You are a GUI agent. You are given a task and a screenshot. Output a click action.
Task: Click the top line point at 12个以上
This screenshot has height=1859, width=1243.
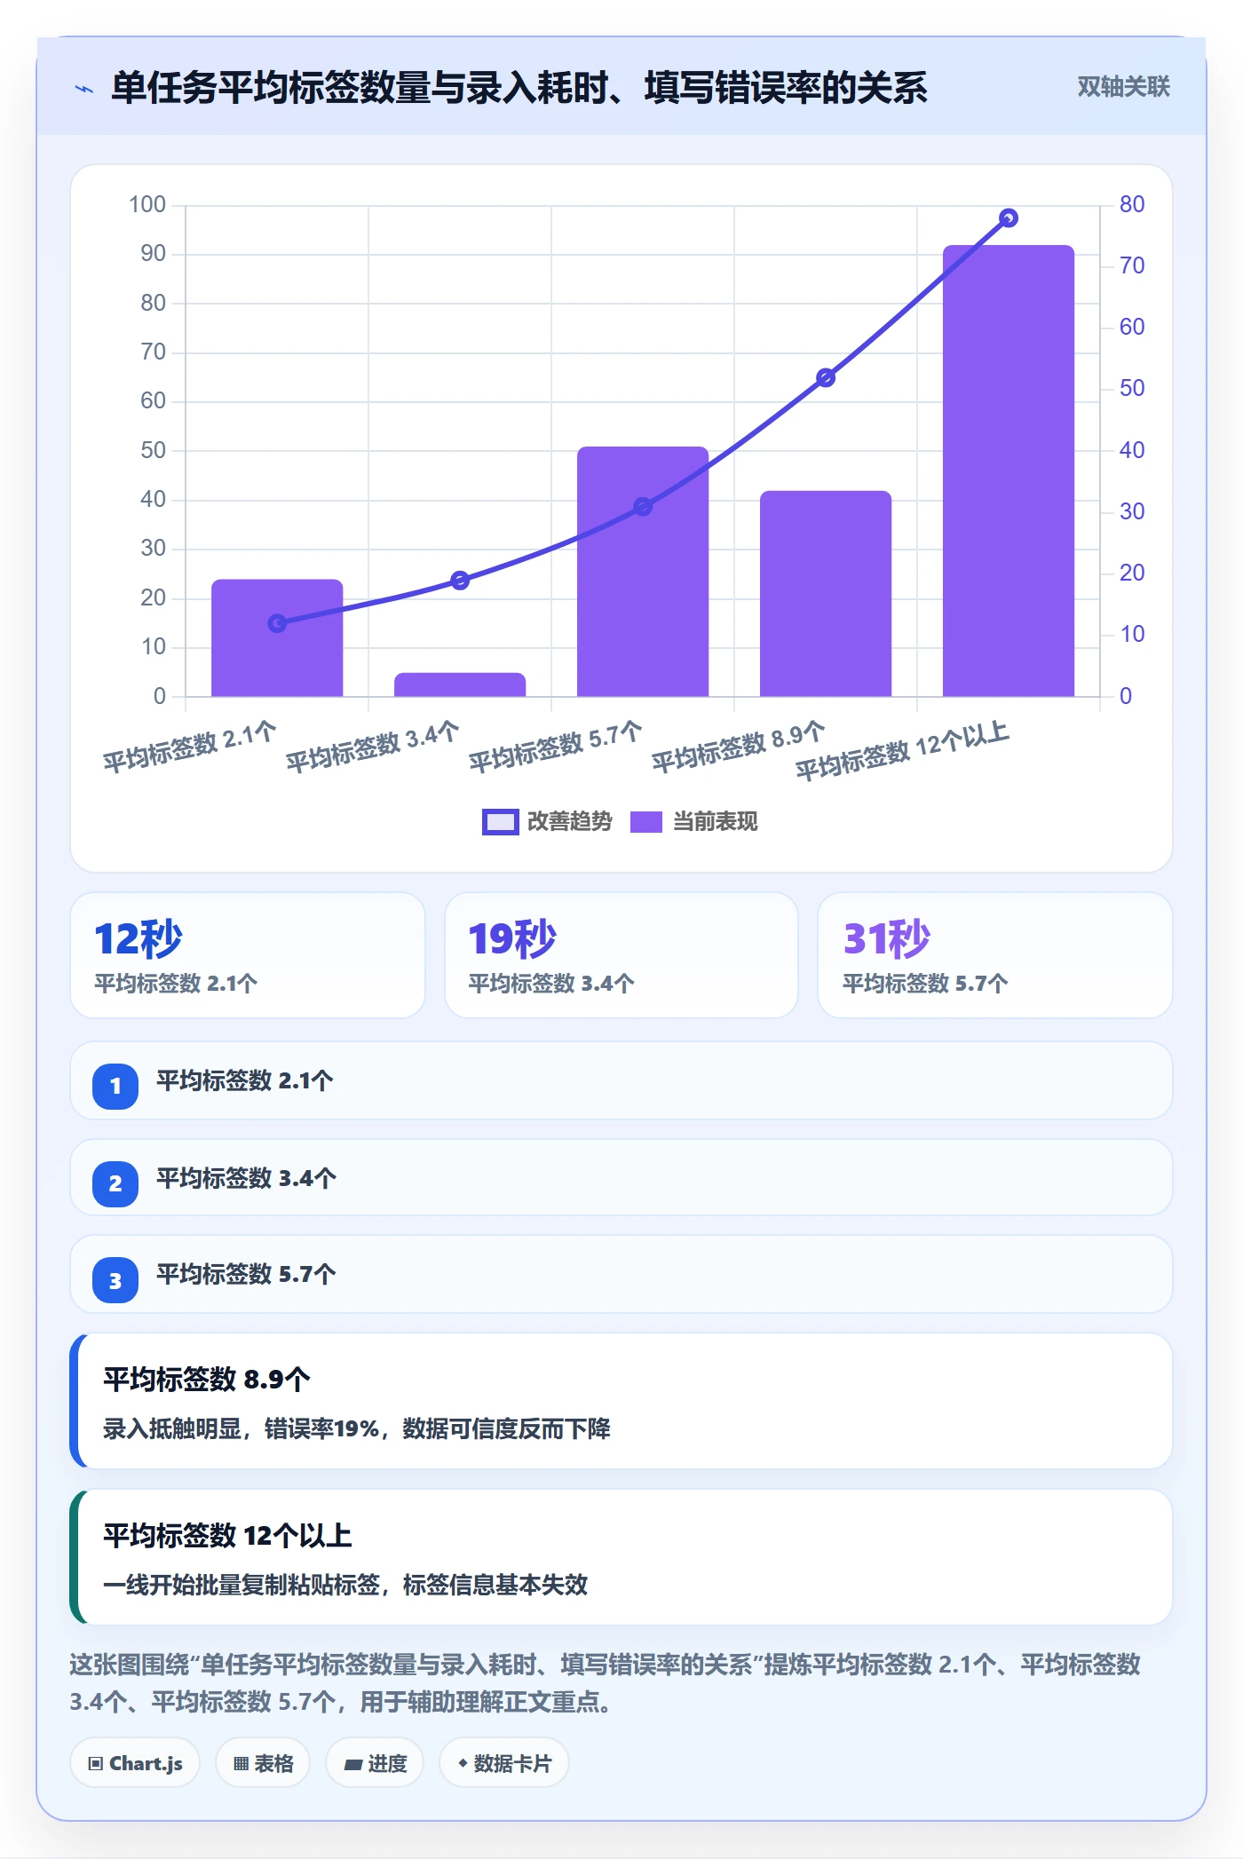(1009, 218)
